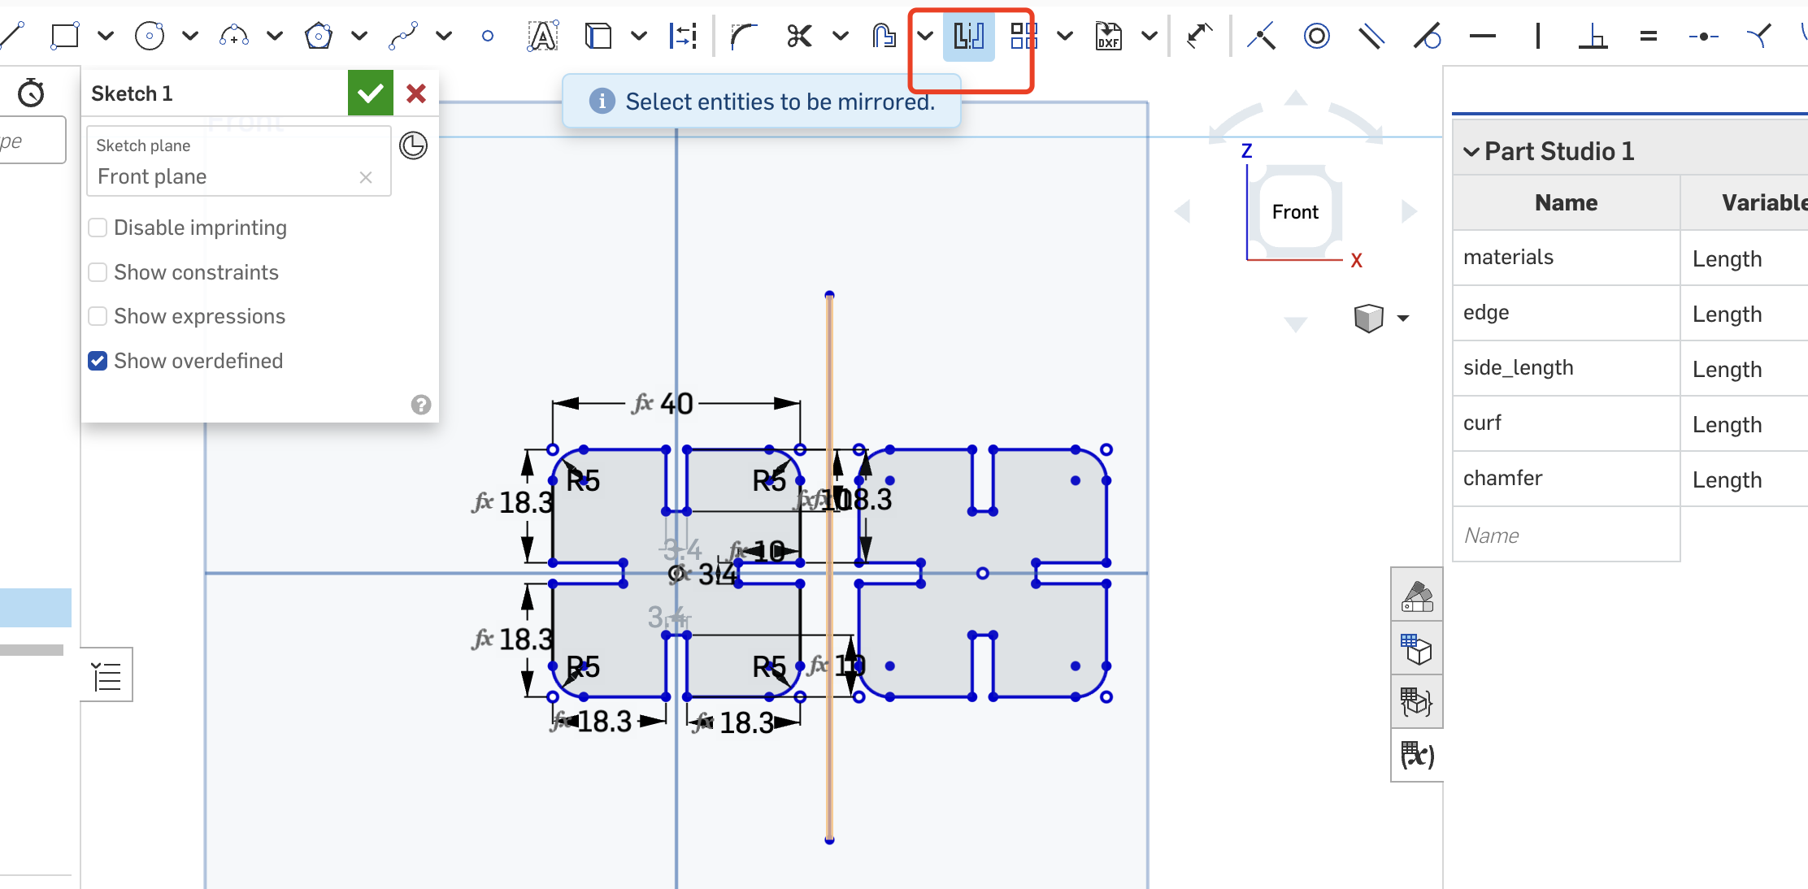The image size is (1808, 889).
Task: Apply the Parallel constraint
Action: pos(1372,36)
